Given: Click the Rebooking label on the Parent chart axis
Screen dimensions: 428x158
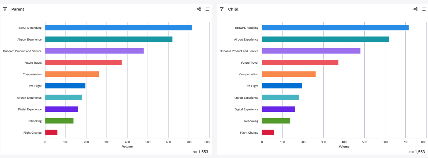Looking at the screenshot, I should [x=34, y=121].
